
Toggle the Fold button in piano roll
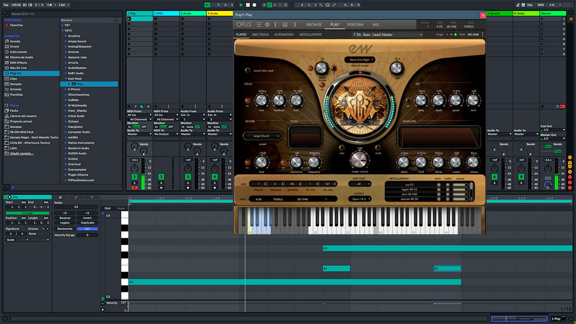[108, 208]
